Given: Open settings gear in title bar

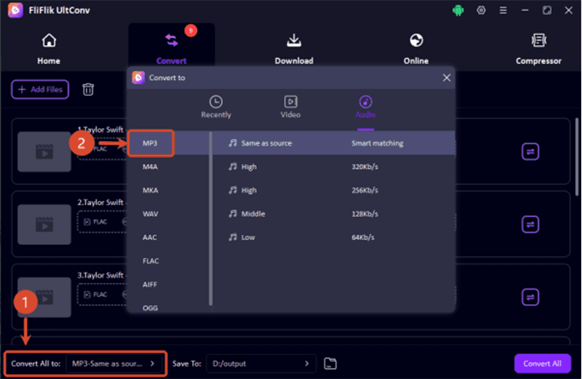Looking at the screenshot, I should pos(481,10).
